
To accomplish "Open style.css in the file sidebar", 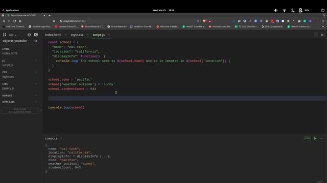I will [8, 77].
